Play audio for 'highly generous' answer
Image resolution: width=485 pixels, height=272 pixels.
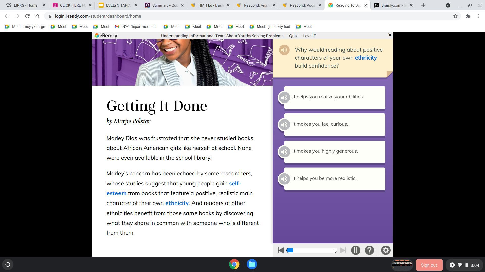tap(284, 152)
